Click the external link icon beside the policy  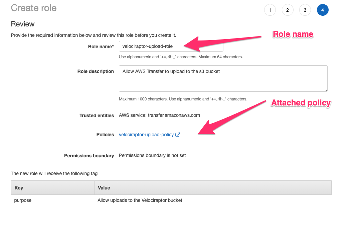[x=178, y=135]
